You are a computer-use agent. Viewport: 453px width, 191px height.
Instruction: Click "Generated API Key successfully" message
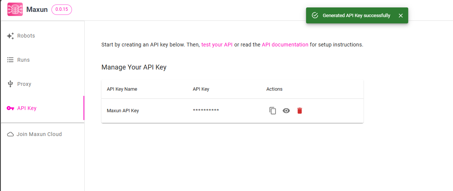click(x=356, y=16)
